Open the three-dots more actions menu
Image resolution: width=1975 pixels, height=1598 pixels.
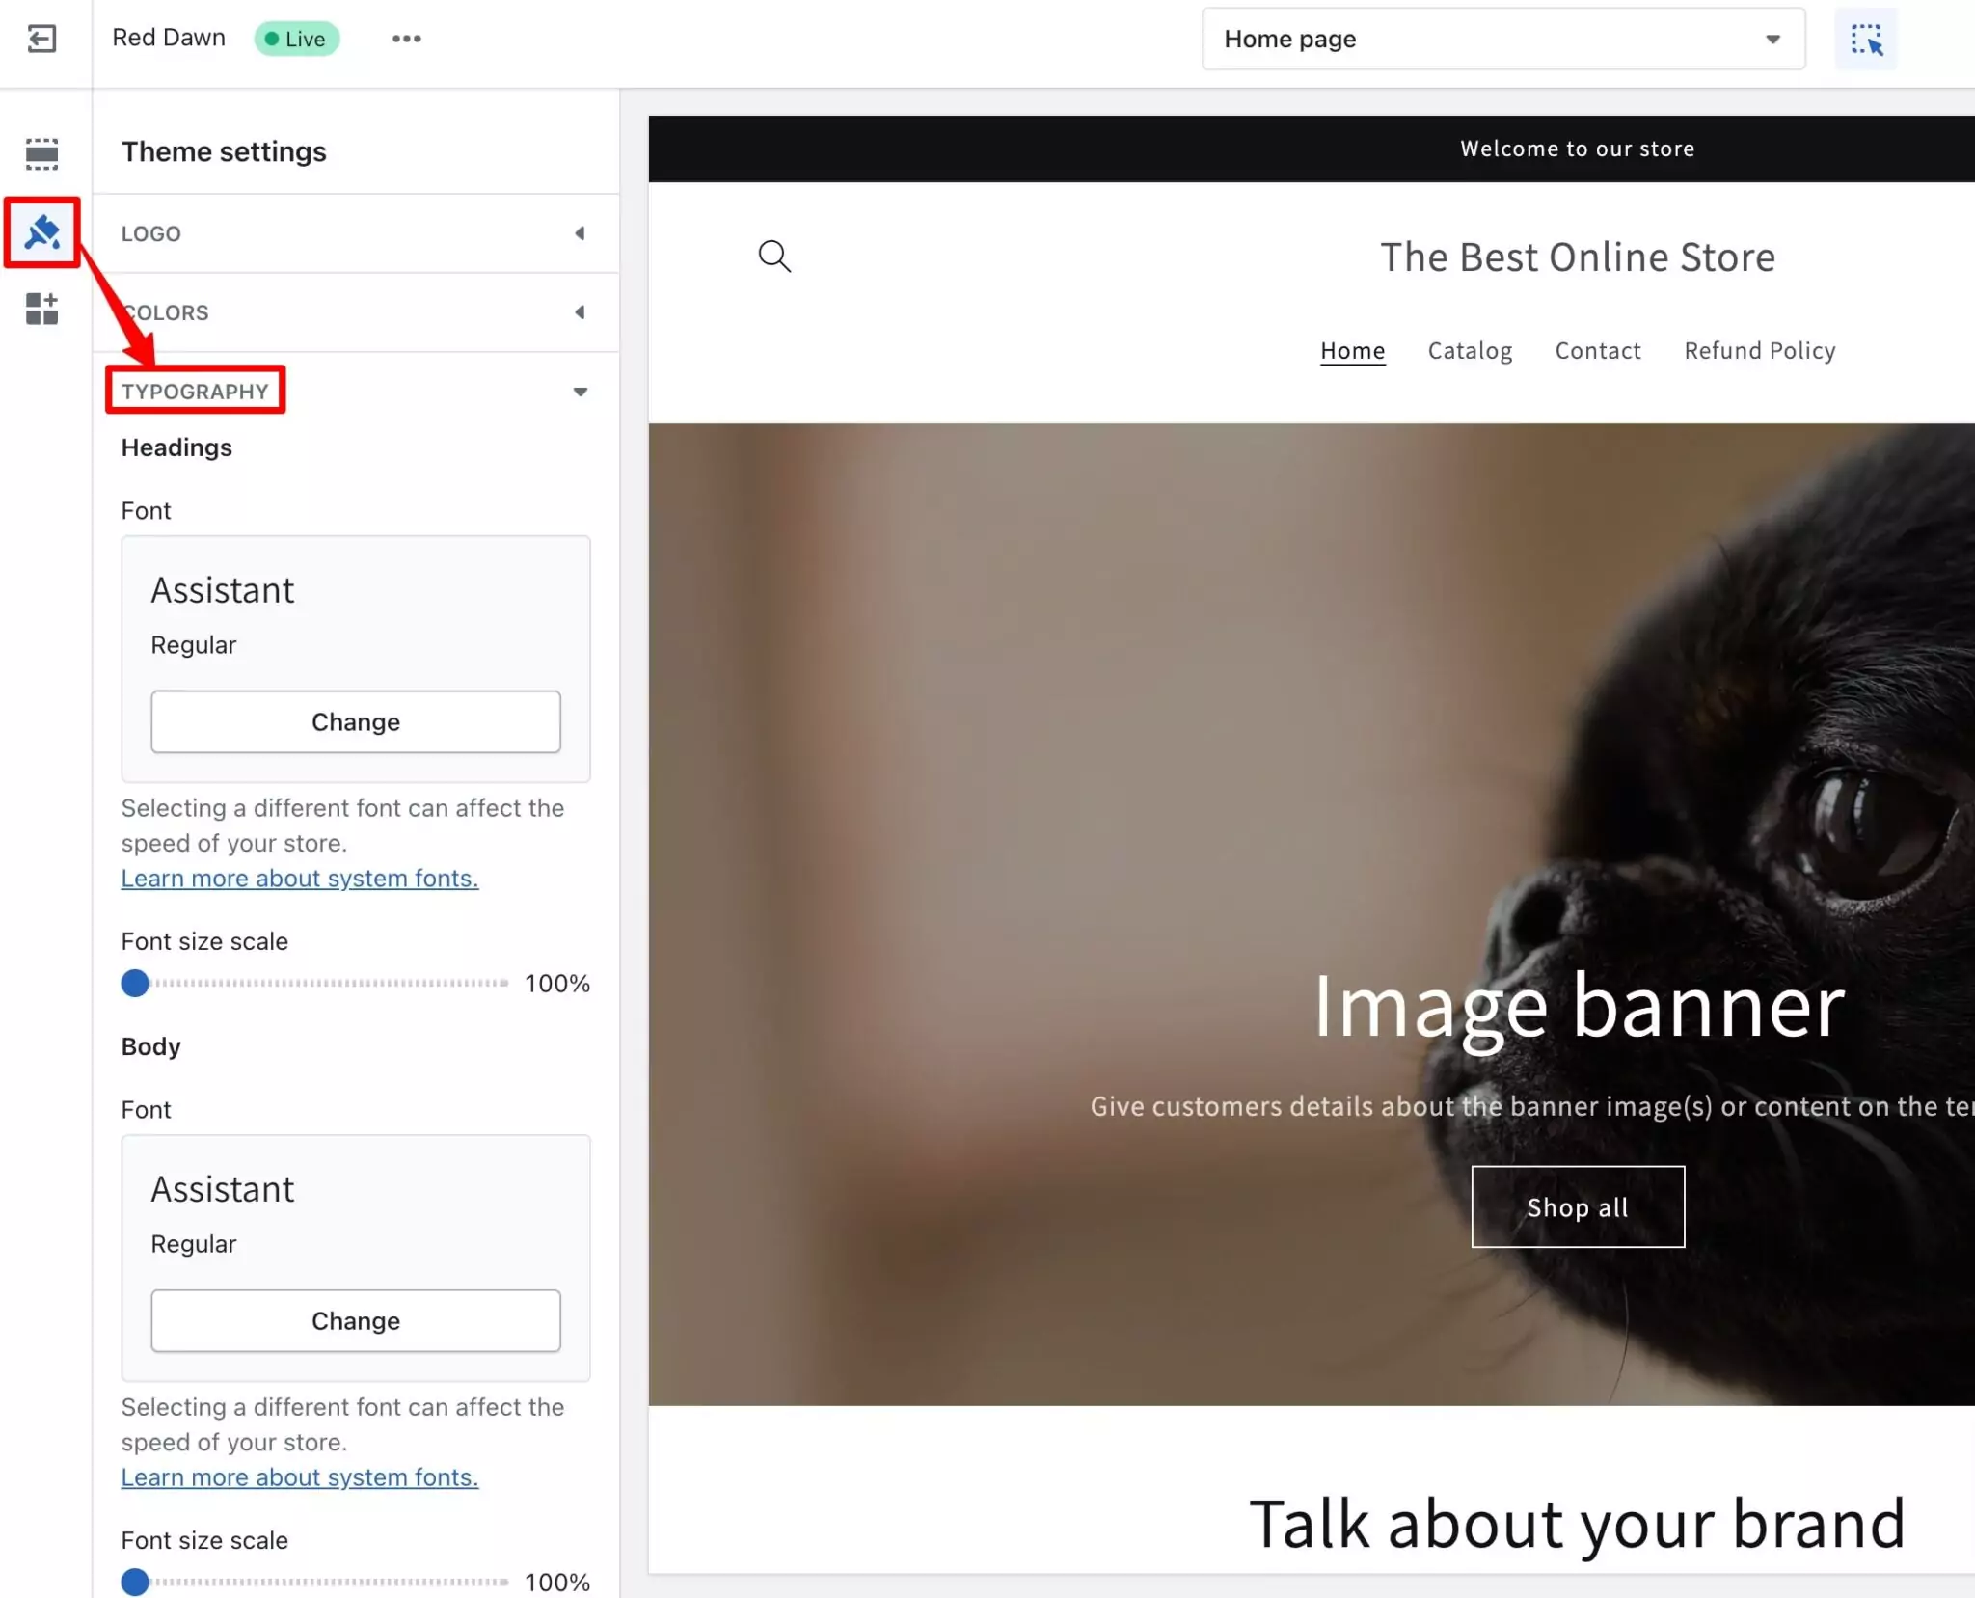(x=406, y=39)
